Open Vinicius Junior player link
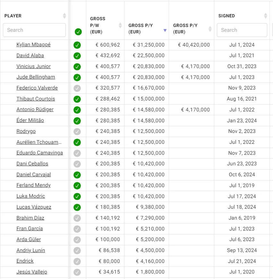Viewport: 273px width, 279px height. [x=34, y=66]
